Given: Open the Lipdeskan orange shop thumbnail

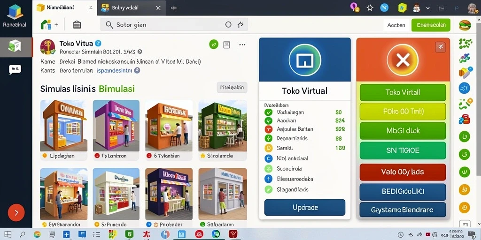Looking at the screenshot, I should click(64, 126).
